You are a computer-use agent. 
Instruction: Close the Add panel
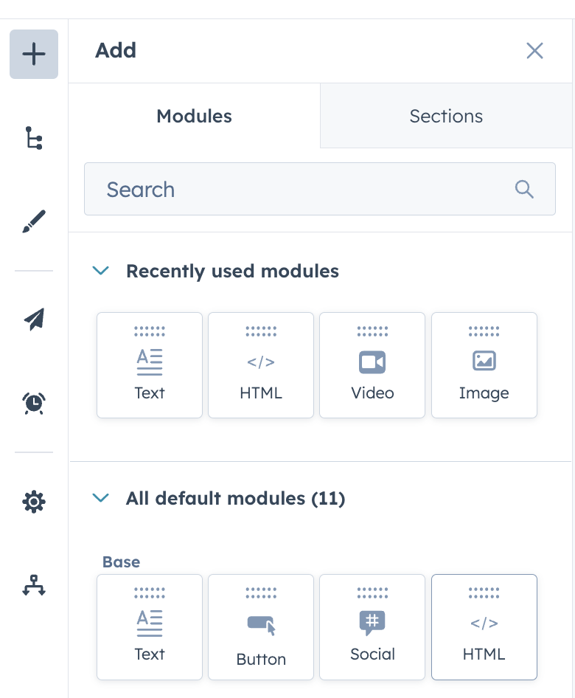point(534,51)
